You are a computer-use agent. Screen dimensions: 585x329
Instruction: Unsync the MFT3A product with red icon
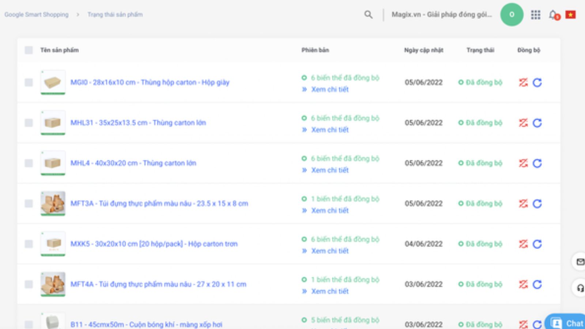click(523, 204)
